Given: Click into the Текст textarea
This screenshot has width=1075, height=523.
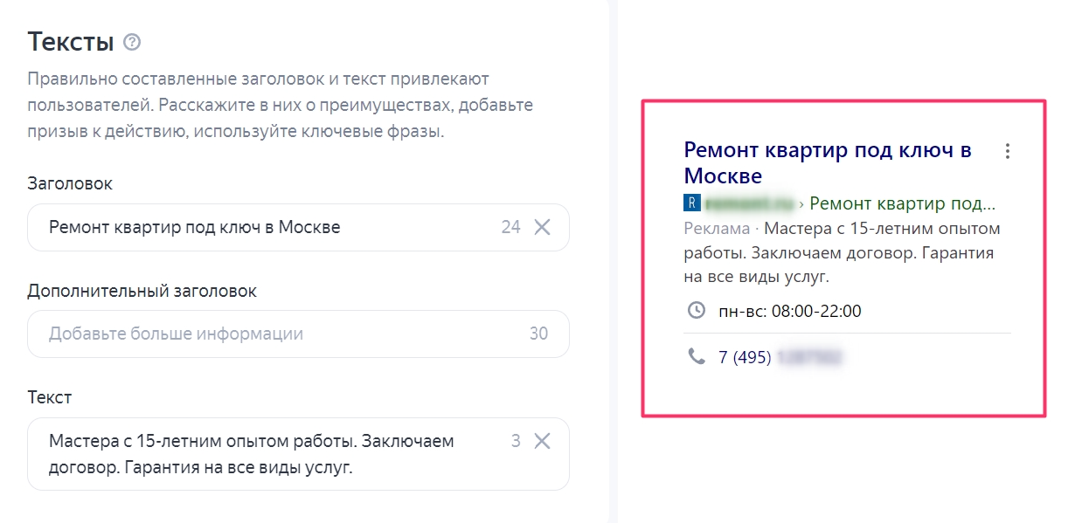Looking at the screenshot, I should [262, 454].
